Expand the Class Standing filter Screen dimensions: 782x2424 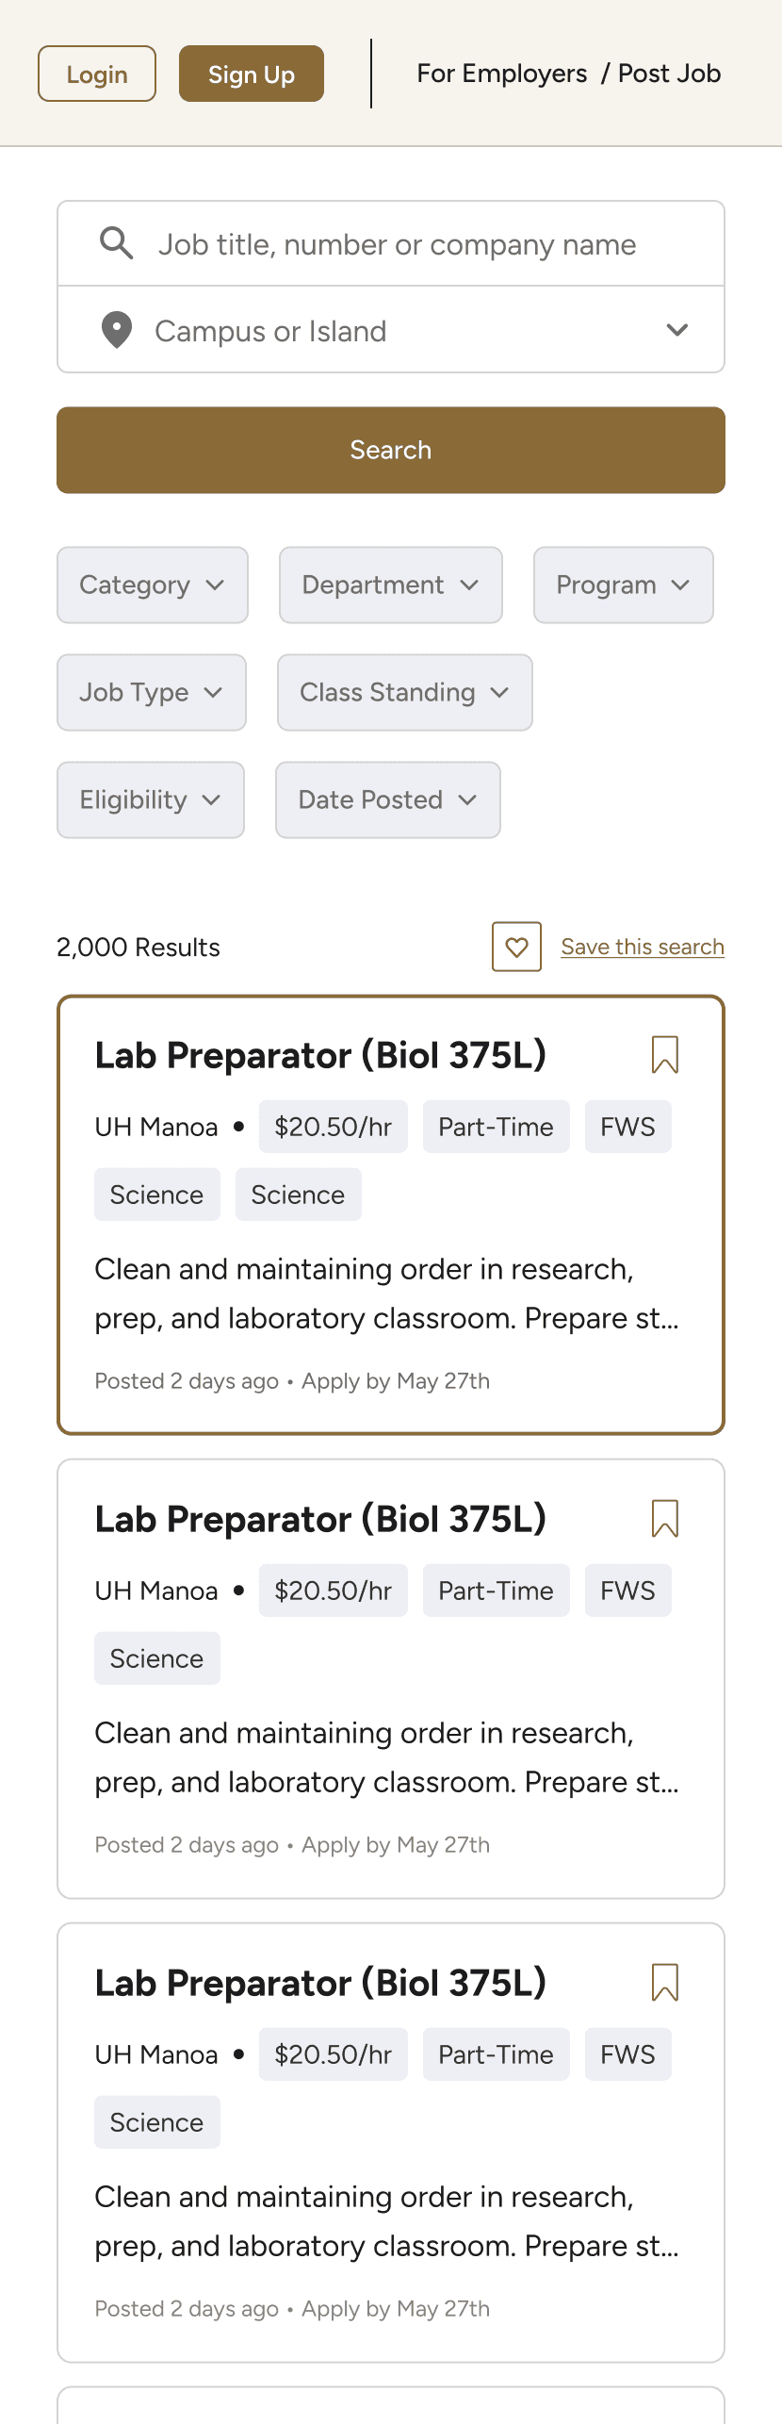pos(405,692)
